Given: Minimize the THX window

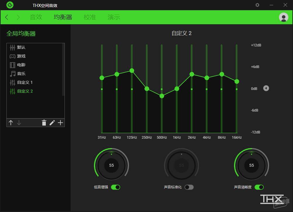Looking at the screenshot, I should click(x=271, y=5).
